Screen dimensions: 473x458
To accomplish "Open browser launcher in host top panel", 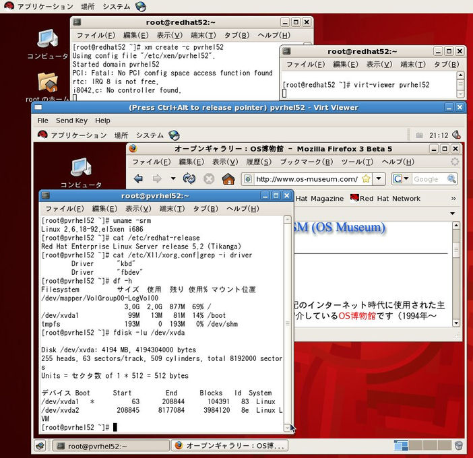I will [x=141, y=6].
